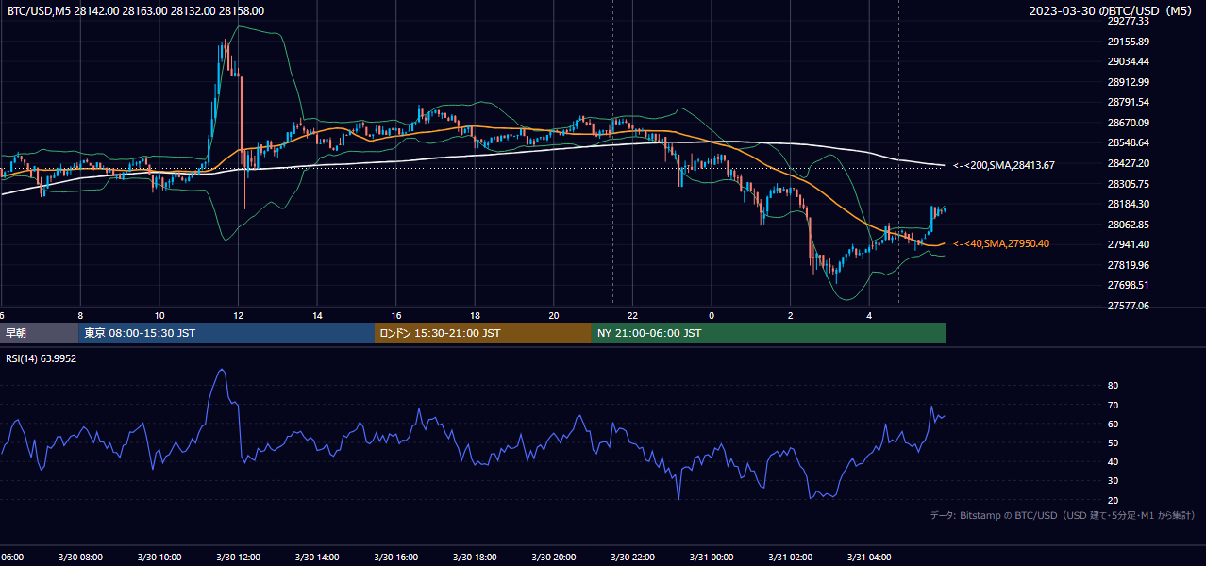Click the 29277.33 price axis label
The height and width of the screenshot is (566, 1206).
tap(1128, 21)
